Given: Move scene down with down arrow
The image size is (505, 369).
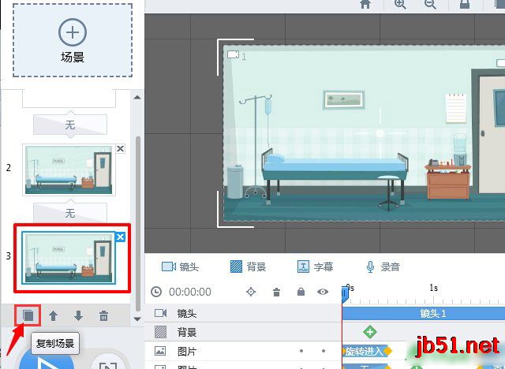Looking at the screenshot, I should (78, 316).
